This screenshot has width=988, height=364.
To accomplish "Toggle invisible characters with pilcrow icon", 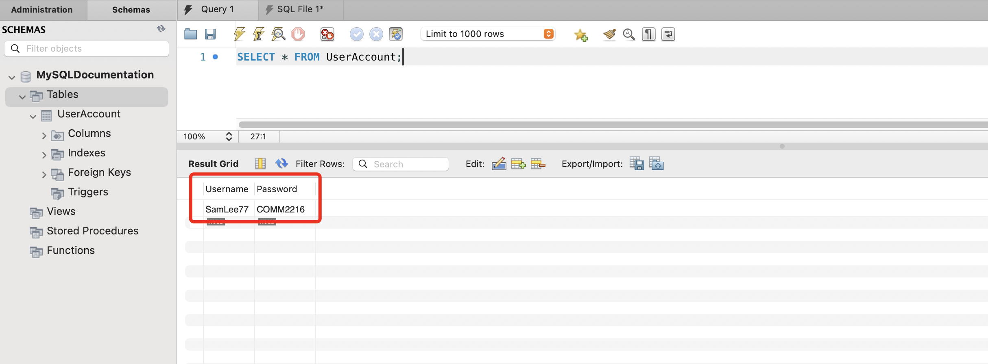I will coord(648,34).
